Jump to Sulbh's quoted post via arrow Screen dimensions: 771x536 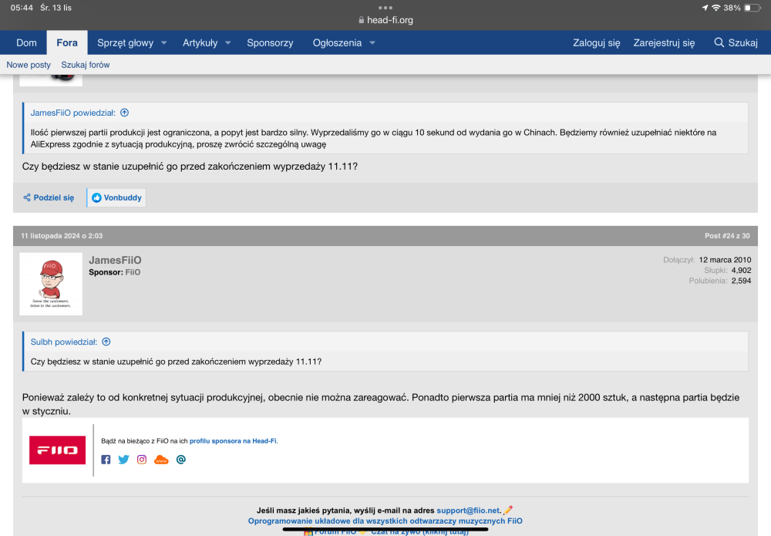(106, 342)
